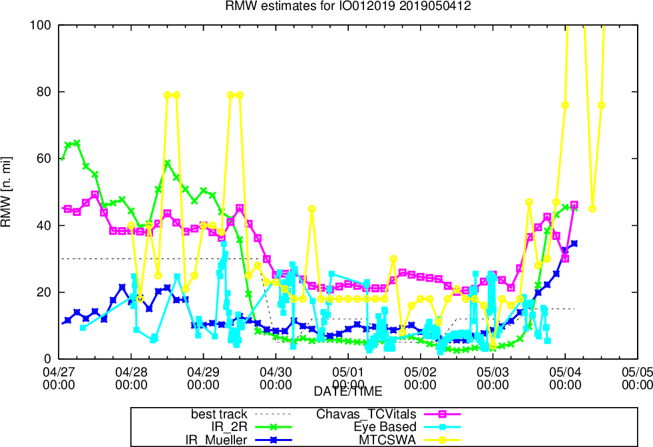
Task: Click the y-axis value '0'
Action: 48,359
